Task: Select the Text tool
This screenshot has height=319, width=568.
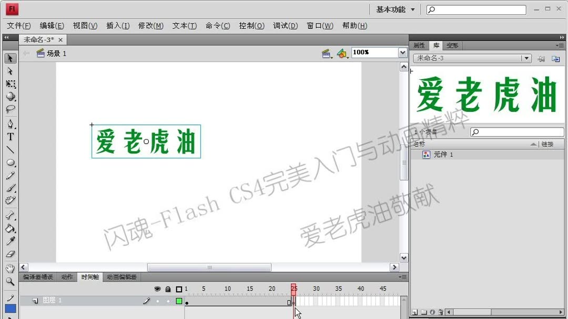Action: 10,136
